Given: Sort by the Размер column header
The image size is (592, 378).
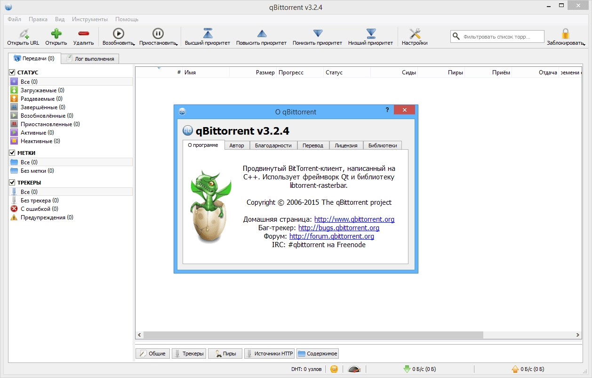Looking at the screenshot, I should click(x=253, y=72).
